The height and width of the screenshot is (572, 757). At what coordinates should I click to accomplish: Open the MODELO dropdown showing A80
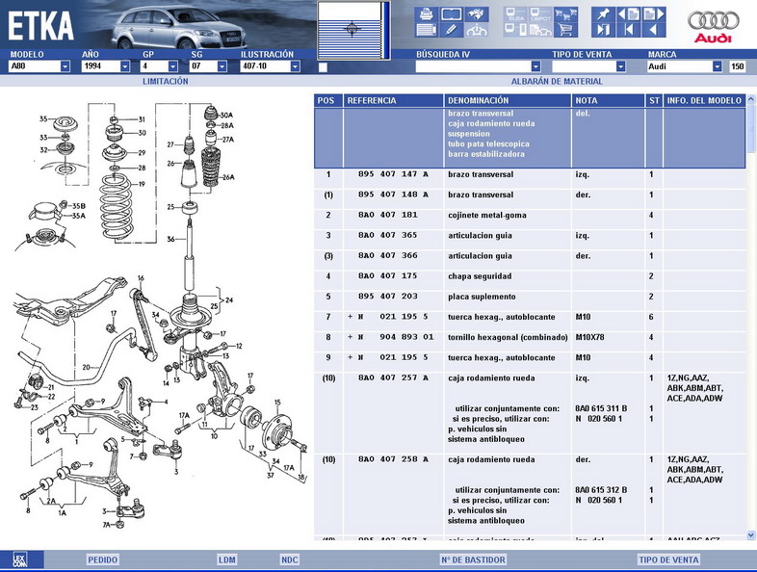coord(39,66)
